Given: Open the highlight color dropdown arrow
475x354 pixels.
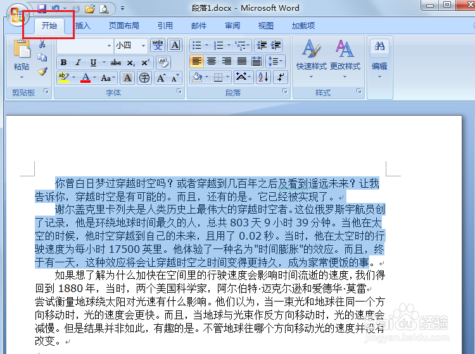Looking at the screenshot, I should coord(73,78).
